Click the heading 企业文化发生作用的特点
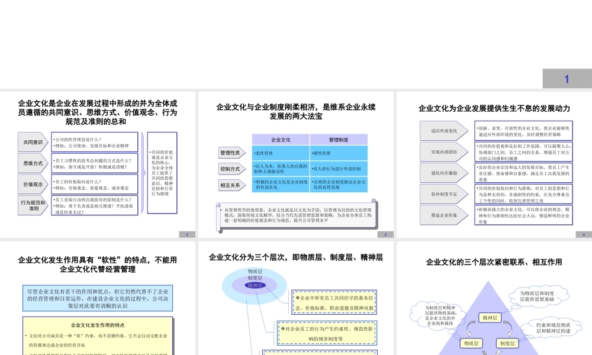This screenshot has width=592, height=355. [98, 325]
